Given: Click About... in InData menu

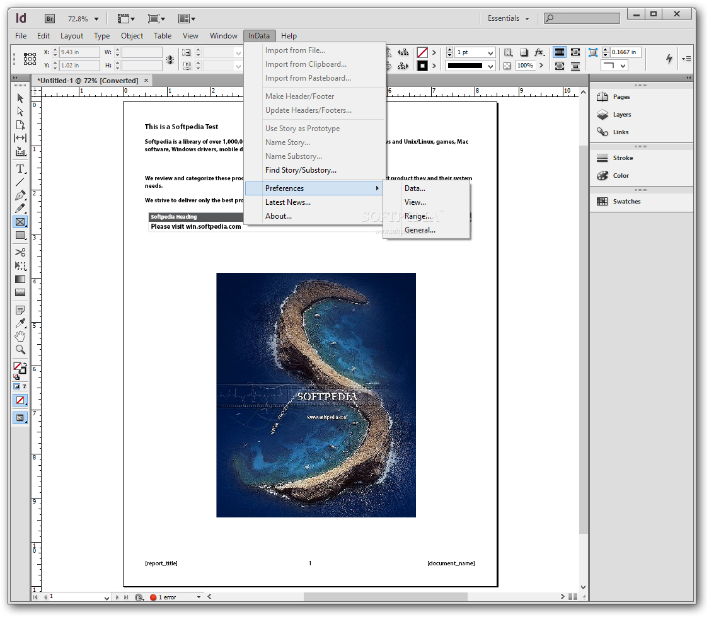Looking at the screenshot, I should 315,216.
